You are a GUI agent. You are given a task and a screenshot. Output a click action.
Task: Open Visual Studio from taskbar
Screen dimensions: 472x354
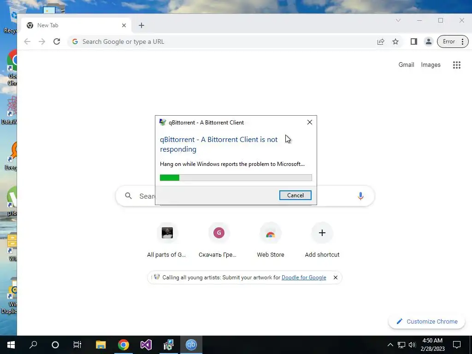click(146, 345)
